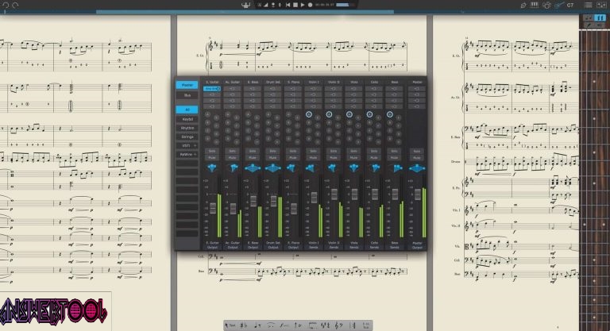This screenshot has height=331, width=610.
Task: Open the E. Bass panner icon
Action: tap(253, 168)
